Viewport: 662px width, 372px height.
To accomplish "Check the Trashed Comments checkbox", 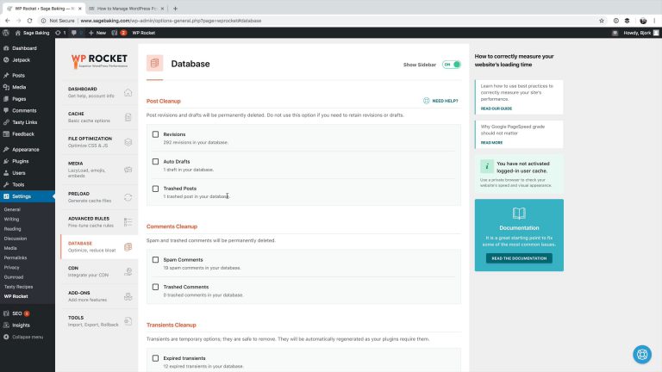I will 155,287.
